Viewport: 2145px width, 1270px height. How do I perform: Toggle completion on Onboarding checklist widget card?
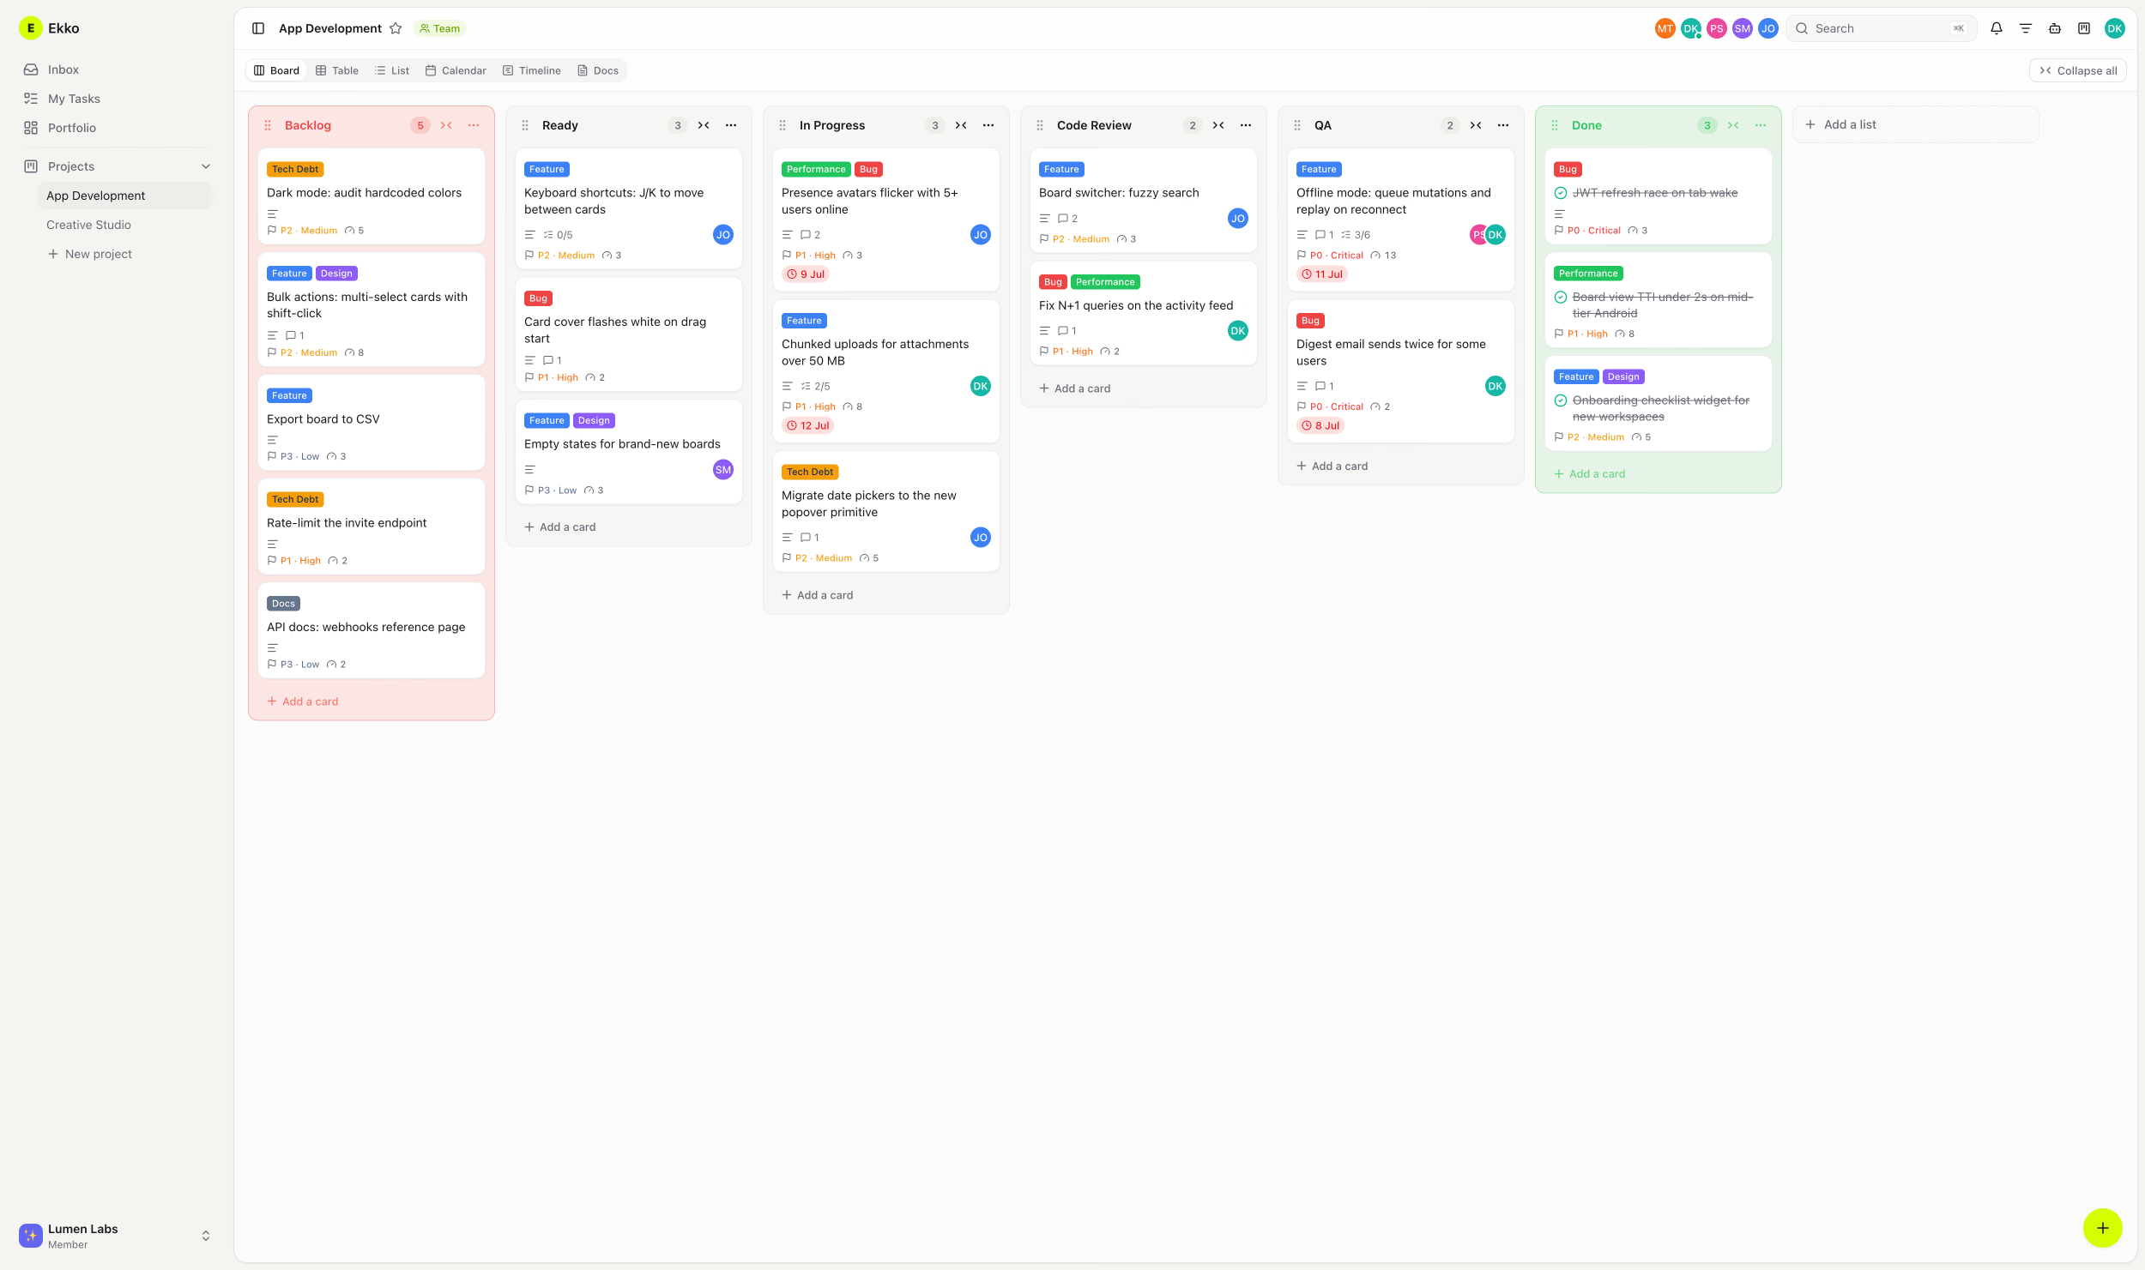[1561, 400]
